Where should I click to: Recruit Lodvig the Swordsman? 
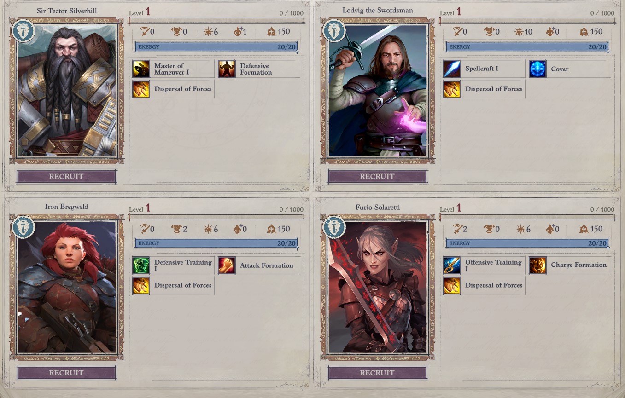pos(377,177)
